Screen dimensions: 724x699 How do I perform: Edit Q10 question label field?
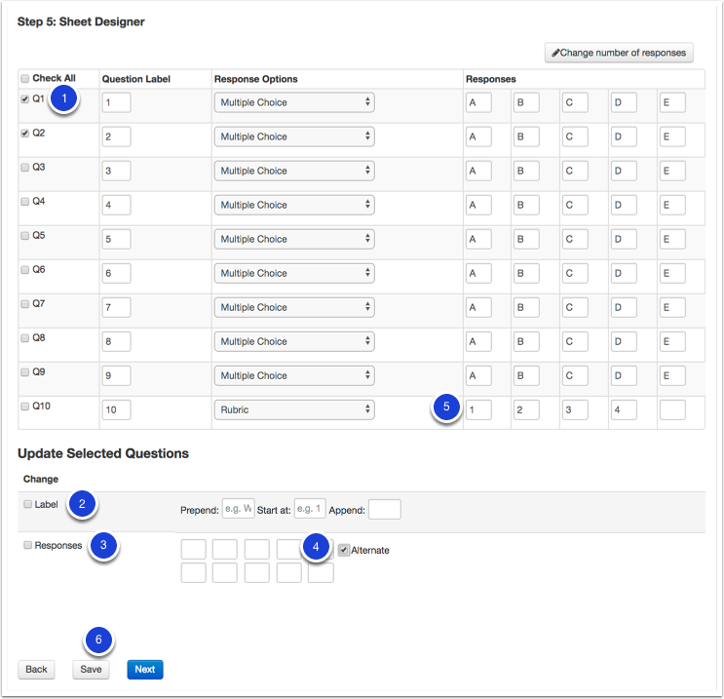116,410
